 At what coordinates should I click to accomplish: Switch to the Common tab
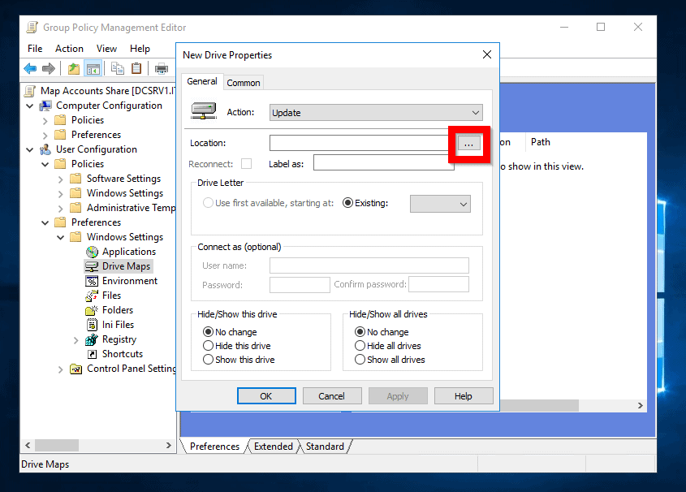click(244, 83)
